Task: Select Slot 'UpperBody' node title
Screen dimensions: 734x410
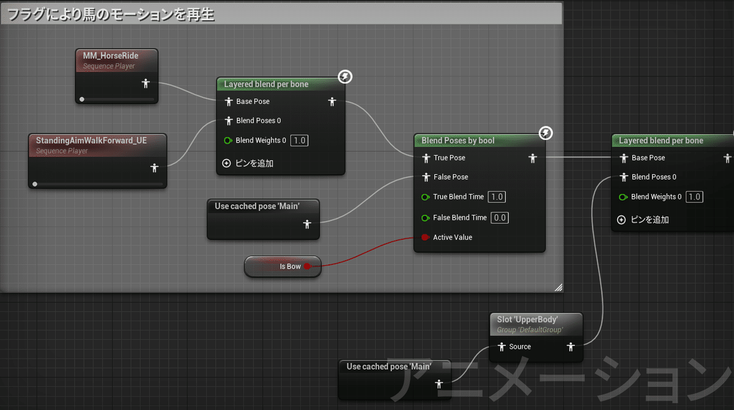Action: point(527,319)
